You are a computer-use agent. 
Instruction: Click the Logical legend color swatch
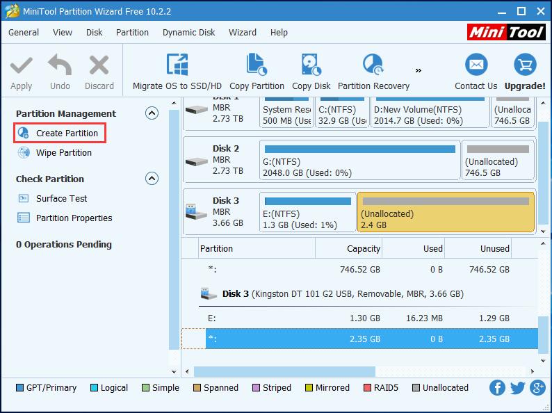(94, 388)
